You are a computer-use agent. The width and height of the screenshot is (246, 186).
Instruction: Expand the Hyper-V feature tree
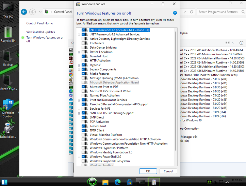(79, 65)
